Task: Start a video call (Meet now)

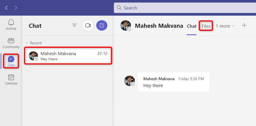Action: [88, 25]
